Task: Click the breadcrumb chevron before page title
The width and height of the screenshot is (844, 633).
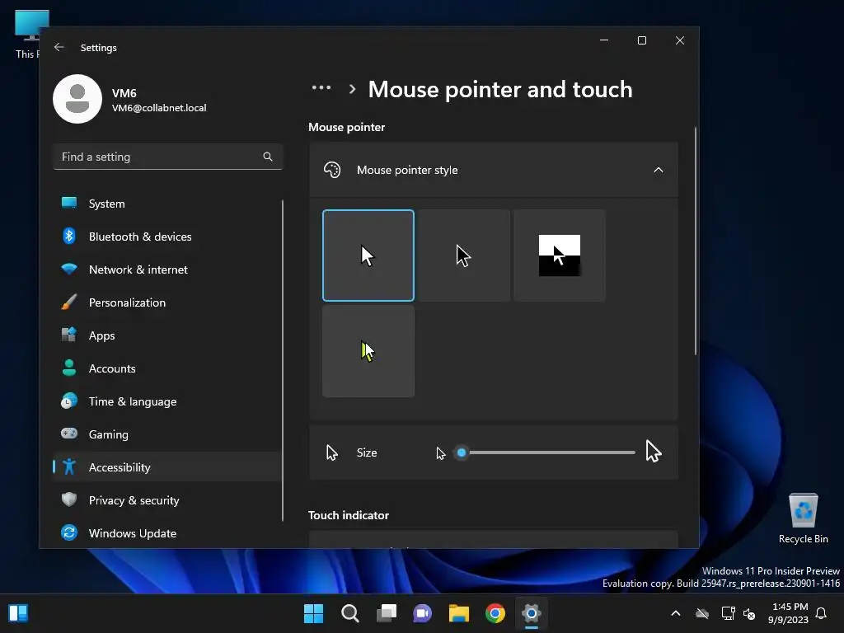Action: [352, 89]
